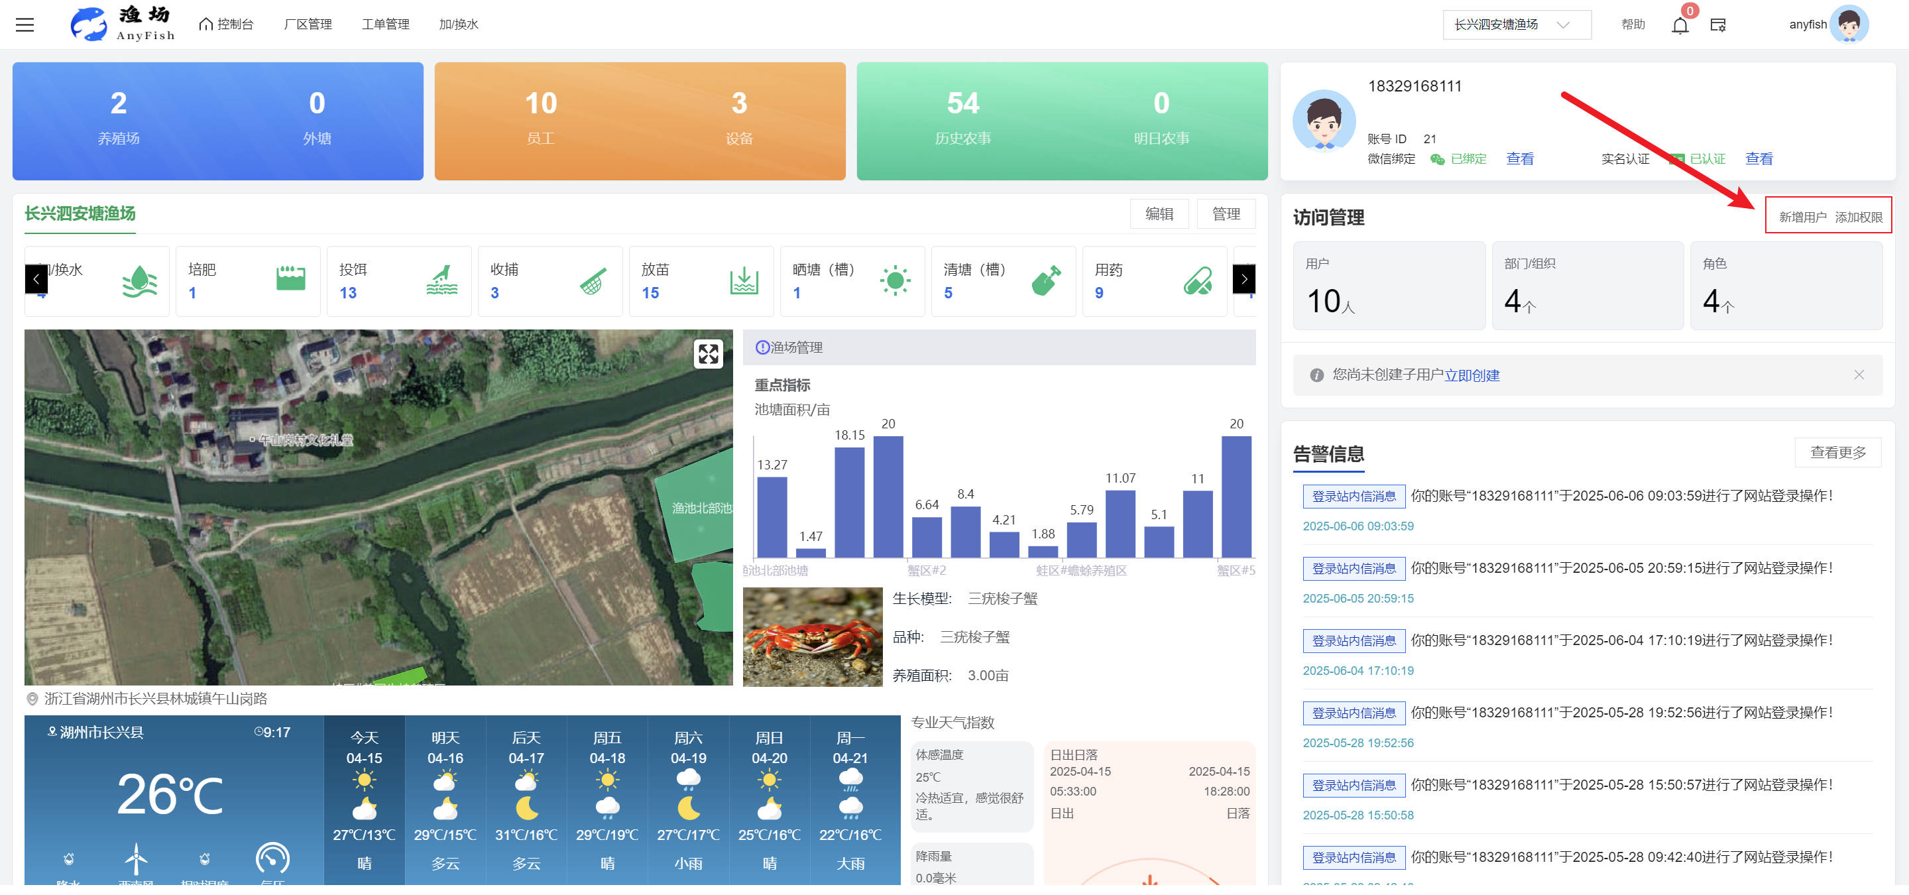The image size is (1909, 895).
Task: Select the 周六 04-19 forecast column
Action: [x=688, y=800]
